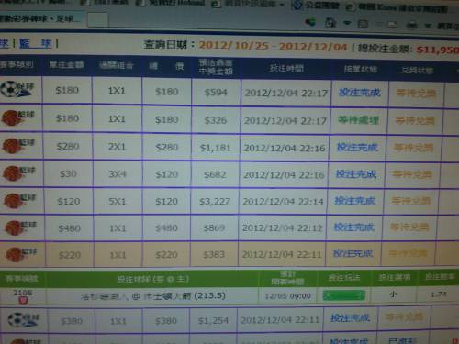Click the 等待處理 status link in the $326 row
Image resolution: width=459 pixels, height=344 pixels.
[358, 120]
